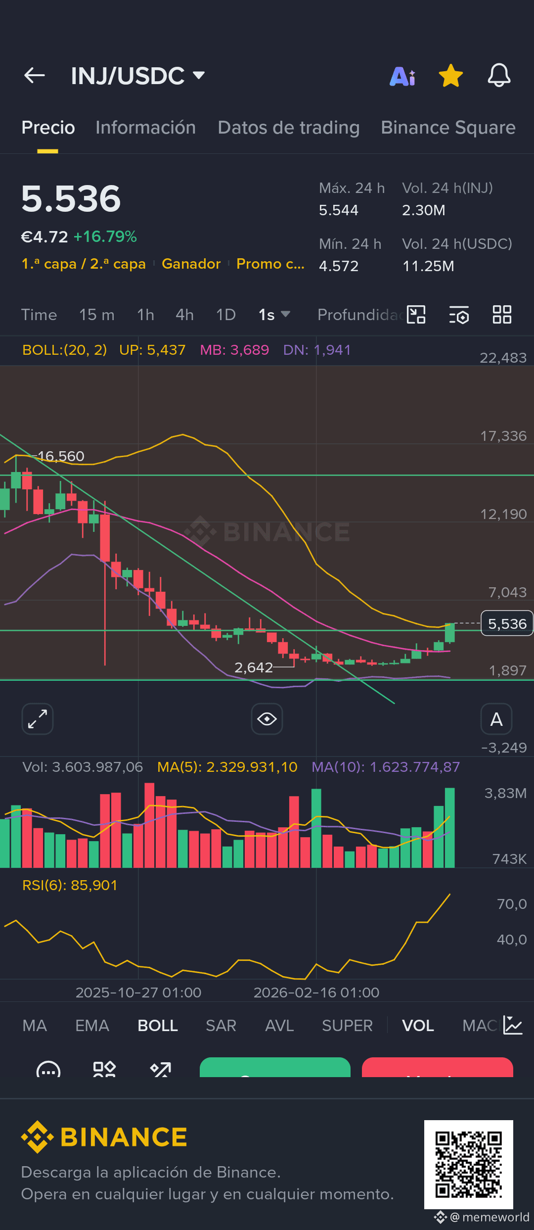The height and width of the screenshot is (1230, 534).
Task: Select the 15 m interval
Action: (x=97, y=315)
